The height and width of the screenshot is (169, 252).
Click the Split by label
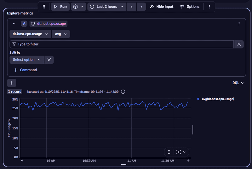coord(15,52)
